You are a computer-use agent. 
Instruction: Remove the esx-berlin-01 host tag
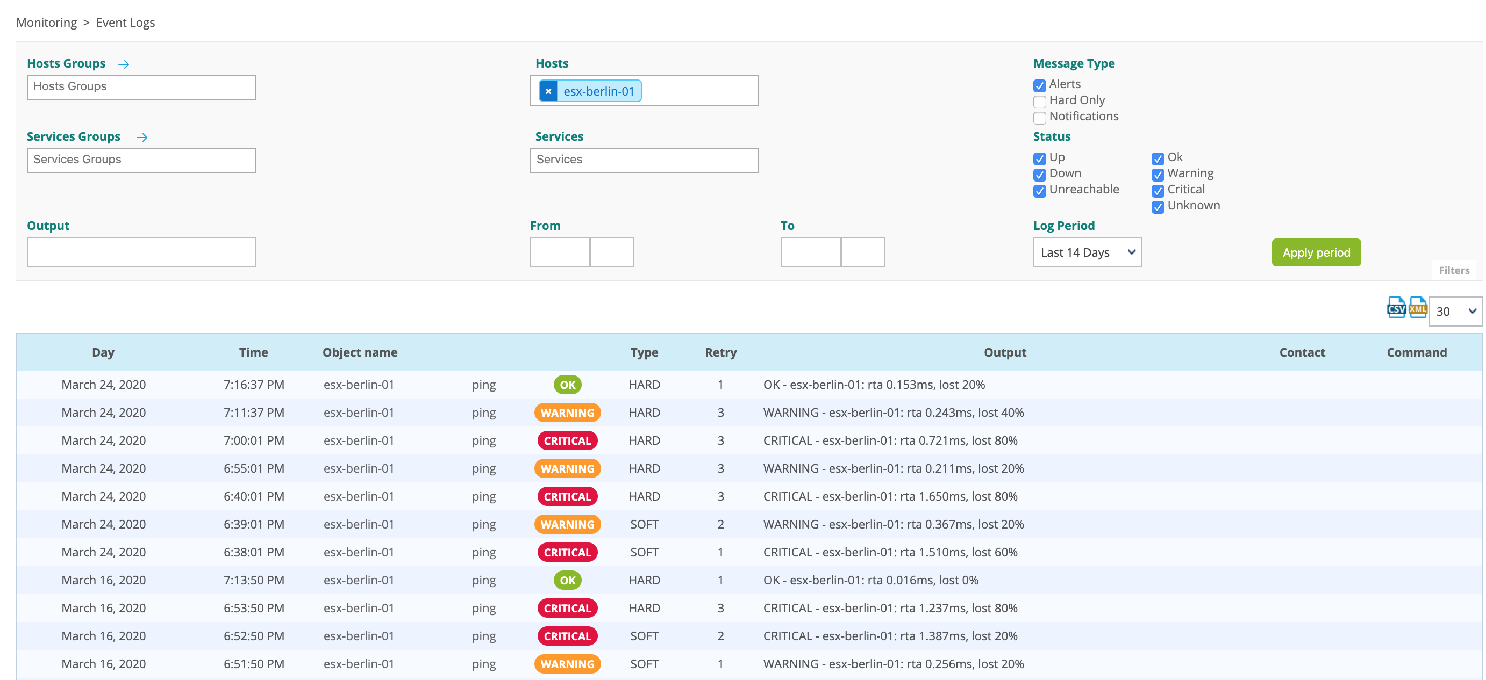coord(548,91)
